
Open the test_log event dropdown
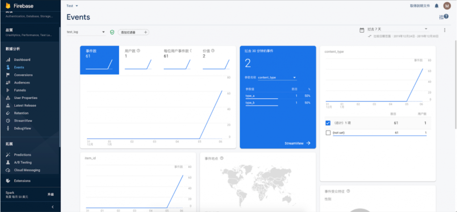[86, 32]
